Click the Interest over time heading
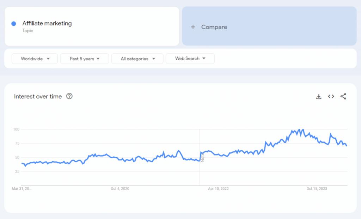 click(x=38, y=97)
